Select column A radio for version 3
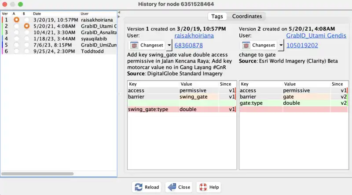This screenshot has height=195, width=352. point(17,32)
